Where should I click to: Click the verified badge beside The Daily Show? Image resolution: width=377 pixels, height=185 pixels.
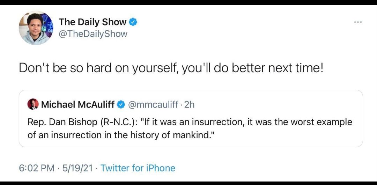[133, 22]
